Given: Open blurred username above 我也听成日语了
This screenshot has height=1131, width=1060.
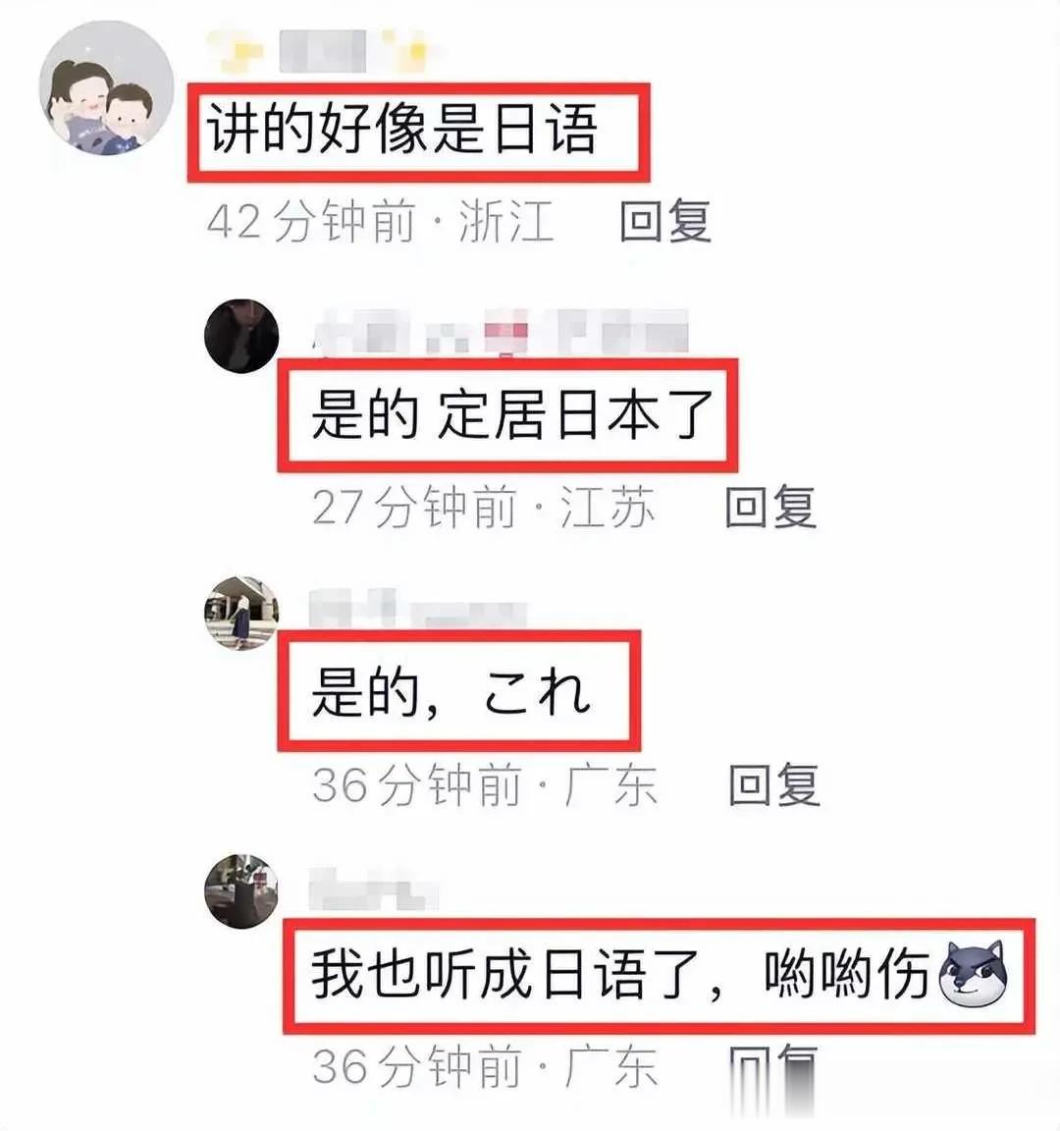Looking at the screenshot, I should (x=374, y=890).
